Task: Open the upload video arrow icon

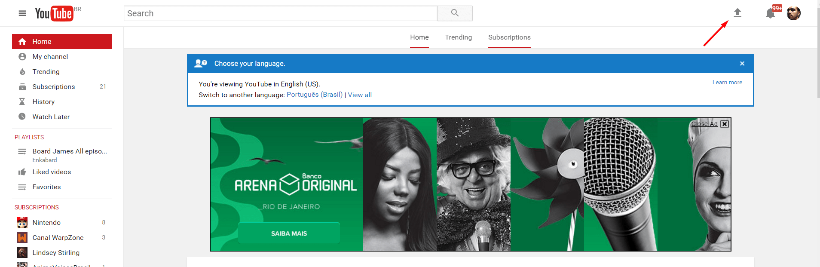Action: (737, 13)
